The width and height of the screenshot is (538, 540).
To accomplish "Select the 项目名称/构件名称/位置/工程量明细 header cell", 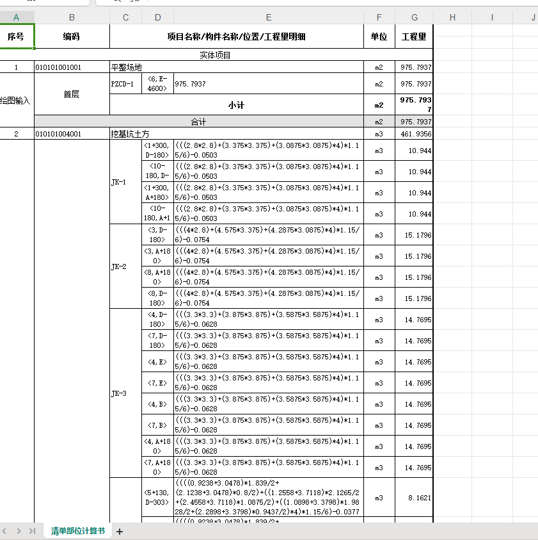I will tap(236, 36).
